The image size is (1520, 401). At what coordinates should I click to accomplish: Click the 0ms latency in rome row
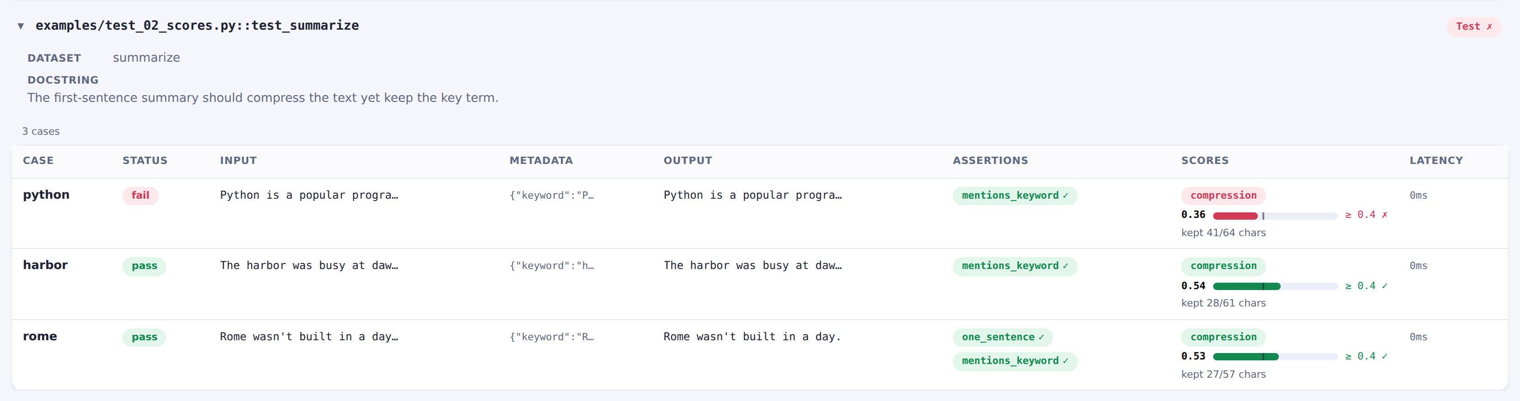(1419, 337)
